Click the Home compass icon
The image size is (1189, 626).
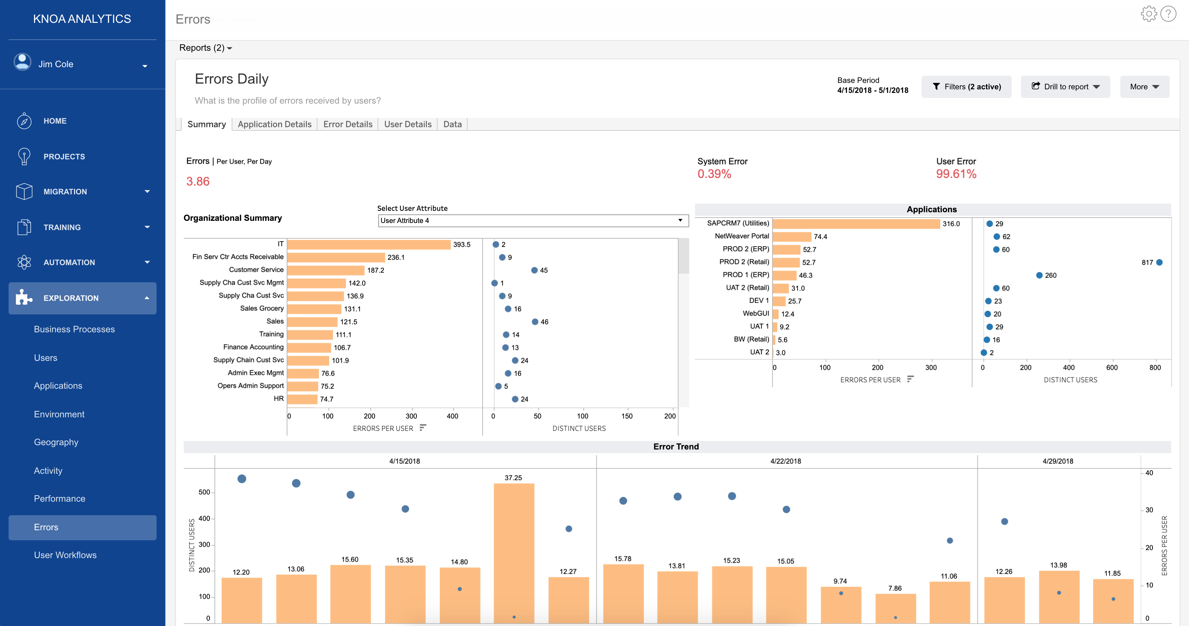pos(24,121)
